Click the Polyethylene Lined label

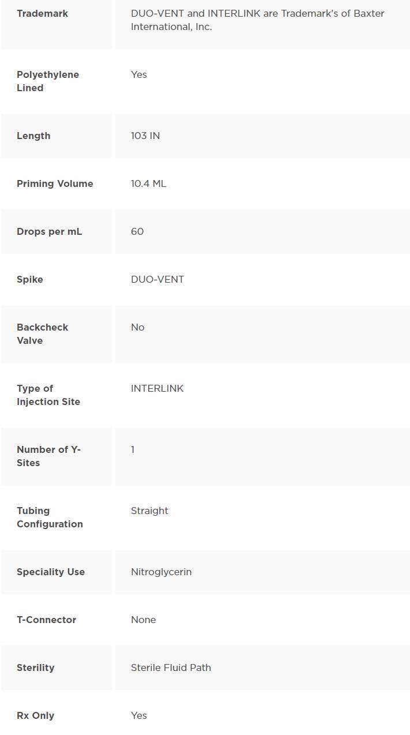point(47,81)
